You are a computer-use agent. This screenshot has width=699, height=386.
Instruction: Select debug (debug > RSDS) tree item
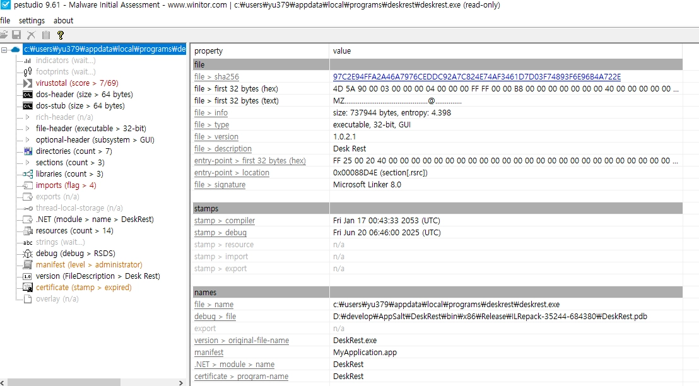coord(75,253)
